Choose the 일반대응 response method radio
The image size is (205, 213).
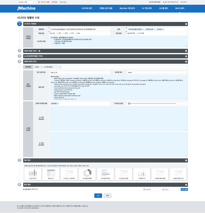click(x=128, y=34)
